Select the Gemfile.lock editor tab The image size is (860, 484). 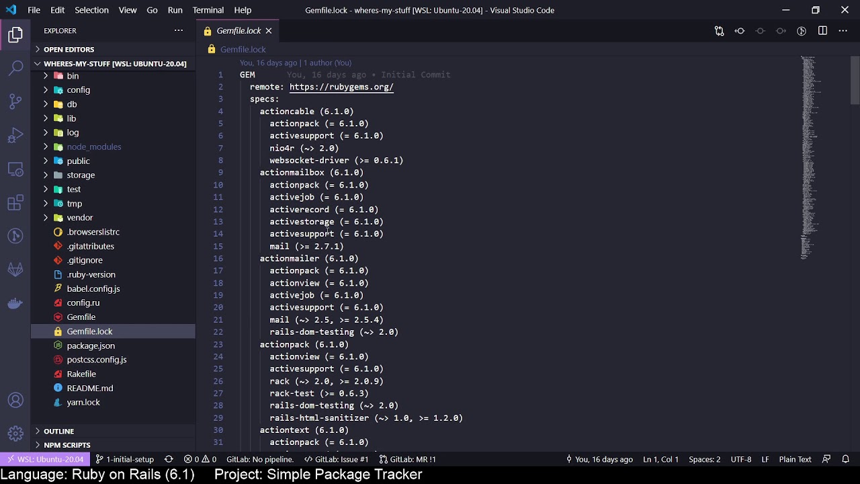[x=238, y=31]
